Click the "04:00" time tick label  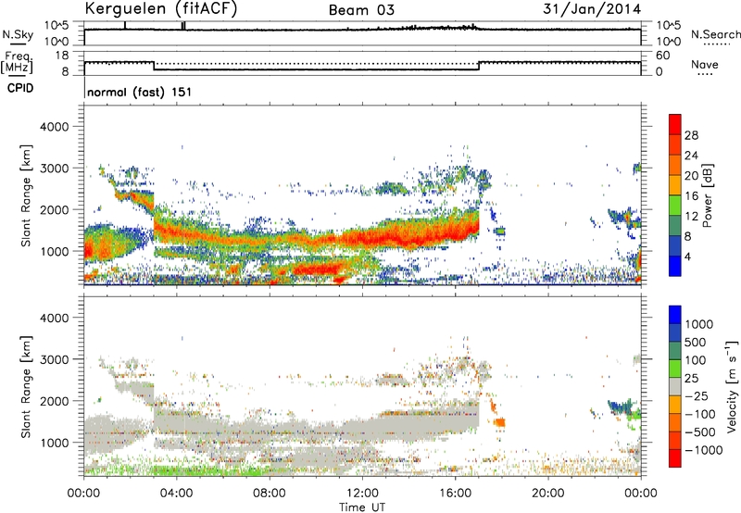click(x=176, y=494)
